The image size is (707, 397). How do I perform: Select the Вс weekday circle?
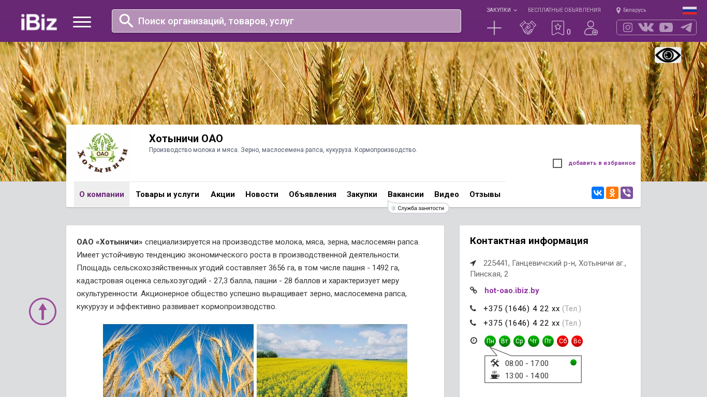(x=577, y=341)
